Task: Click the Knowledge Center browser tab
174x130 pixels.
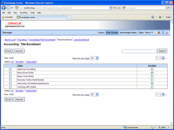Action: tap(42, 17)
